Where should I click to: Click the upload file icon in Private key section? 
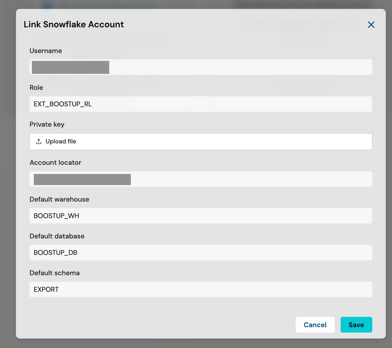point(39,141)
